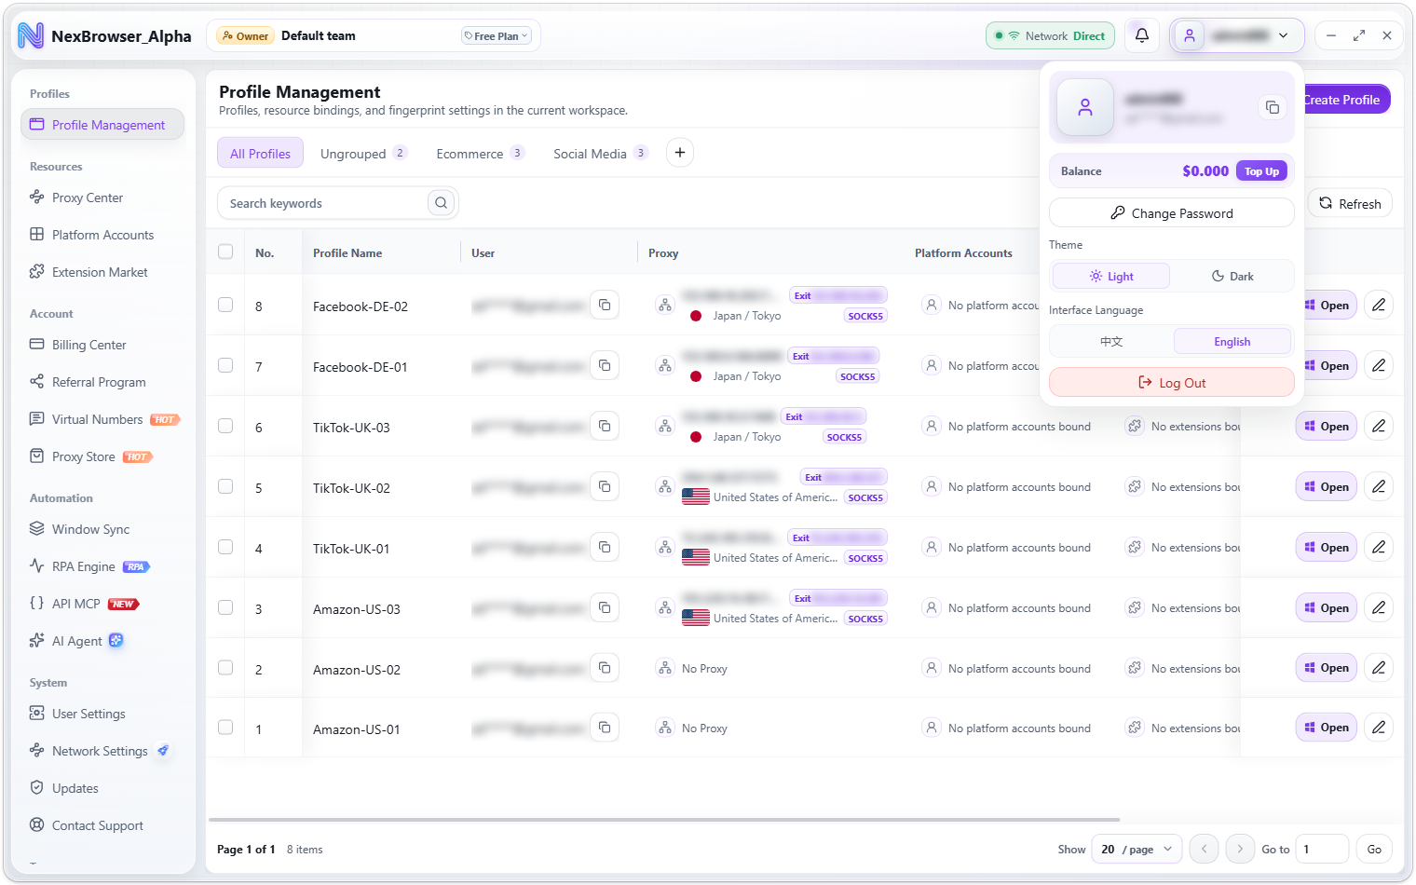Refresh the profile list
1416x885 pixels.
[x=1350, y=204]
